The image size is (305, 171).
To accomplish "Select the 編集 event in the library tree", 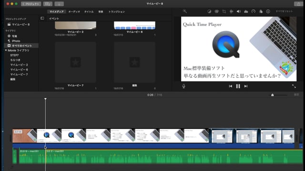I will (x=13, y=79).
